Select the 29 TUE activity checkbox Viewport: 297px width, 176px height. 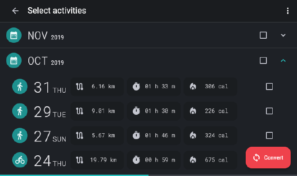[x=270, y=111]
